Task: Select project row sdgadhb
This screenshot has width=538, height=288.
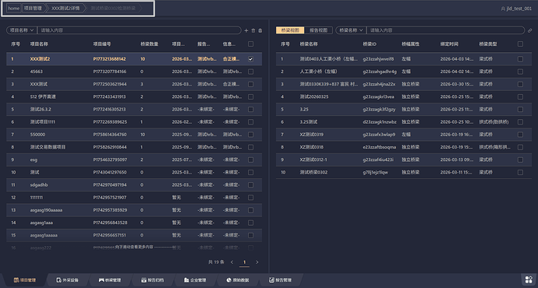Action: pos(134,185)
